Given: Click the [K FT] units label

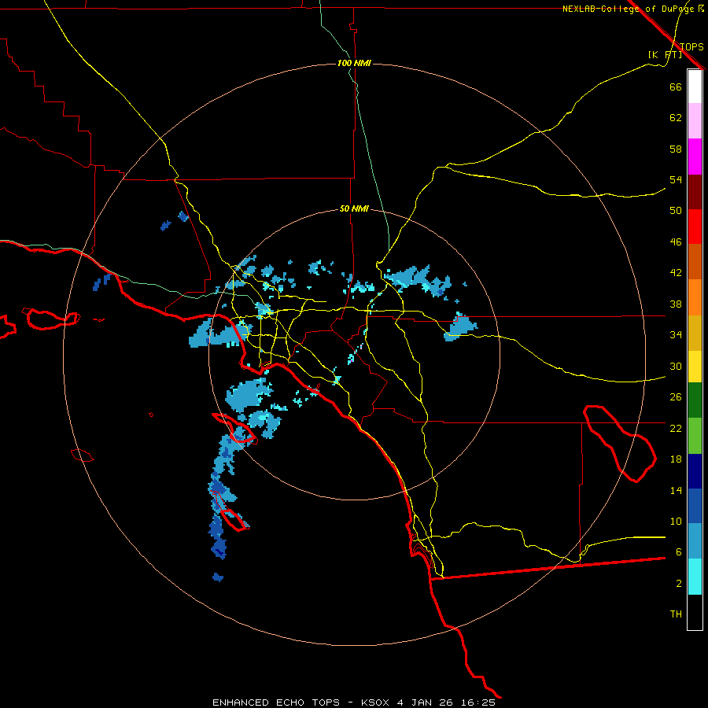Looking at the screenshot, I should click(x=665, y=55).
